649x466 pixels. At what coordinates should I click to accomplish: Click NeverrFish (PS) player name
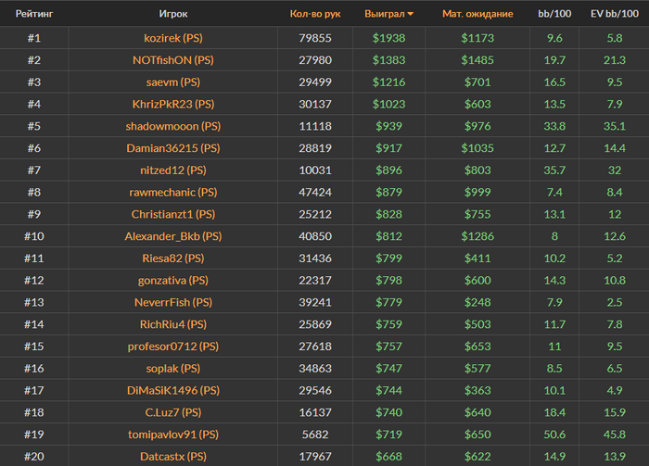coord(172,303)
